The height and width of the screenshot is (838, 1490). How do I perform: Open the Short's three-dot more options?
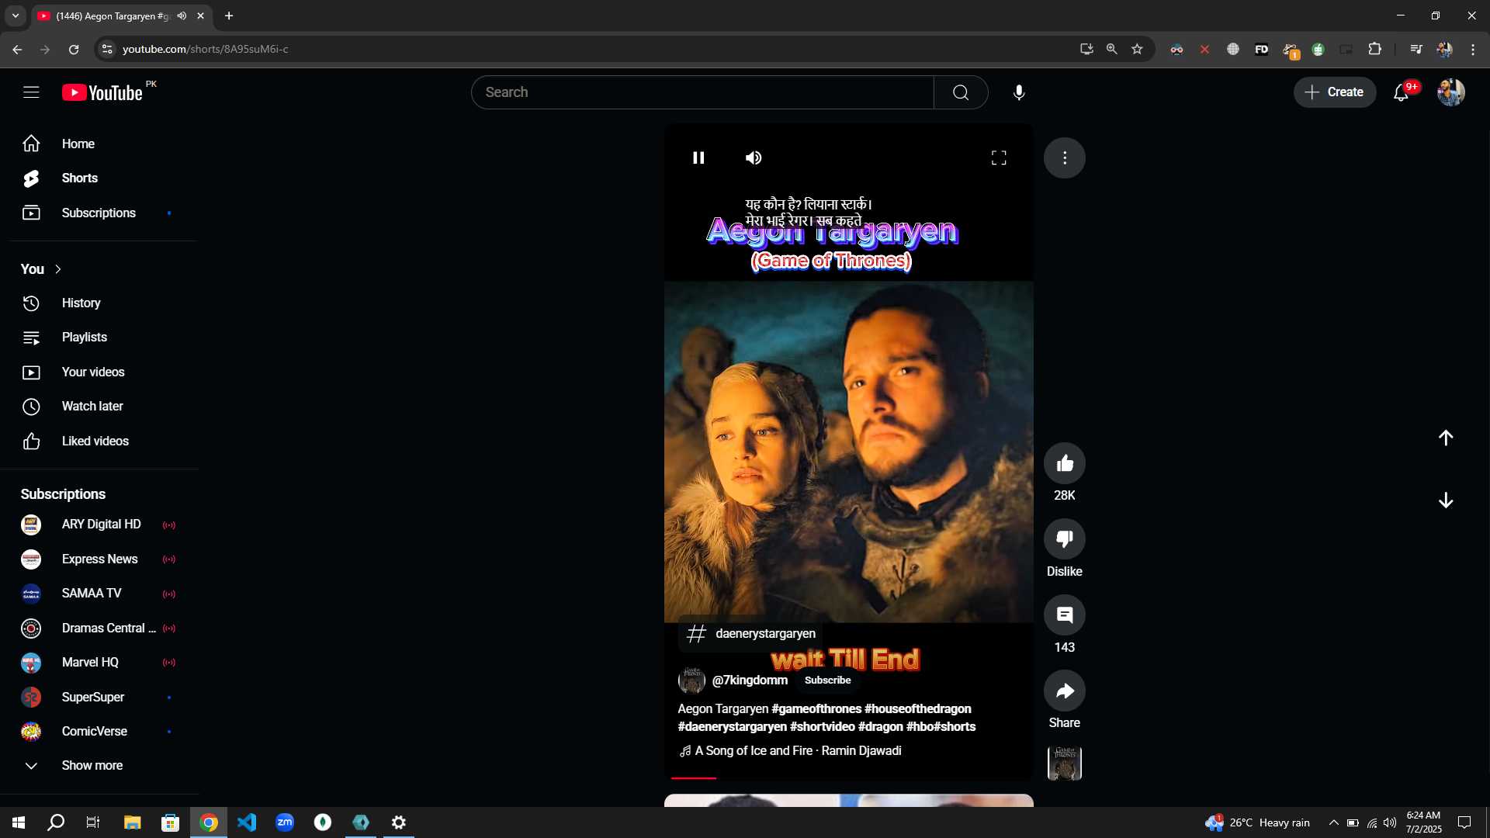(1065, 158)
